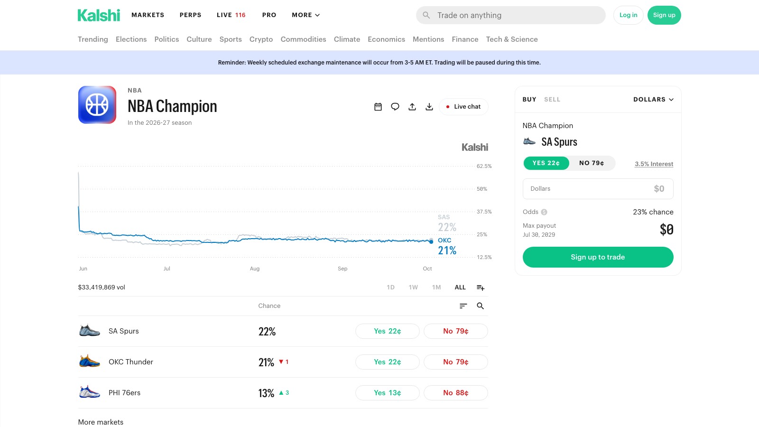This screenshot has width=759, height=427.
Task: Open the MARKETS nav item
Action: pyautogui.click(x=148, y=15)
